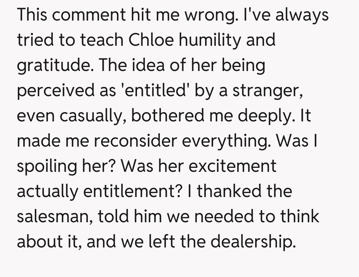Click the word "stranger"
This screenshot has width=359, height=277.
pos(267,90)
